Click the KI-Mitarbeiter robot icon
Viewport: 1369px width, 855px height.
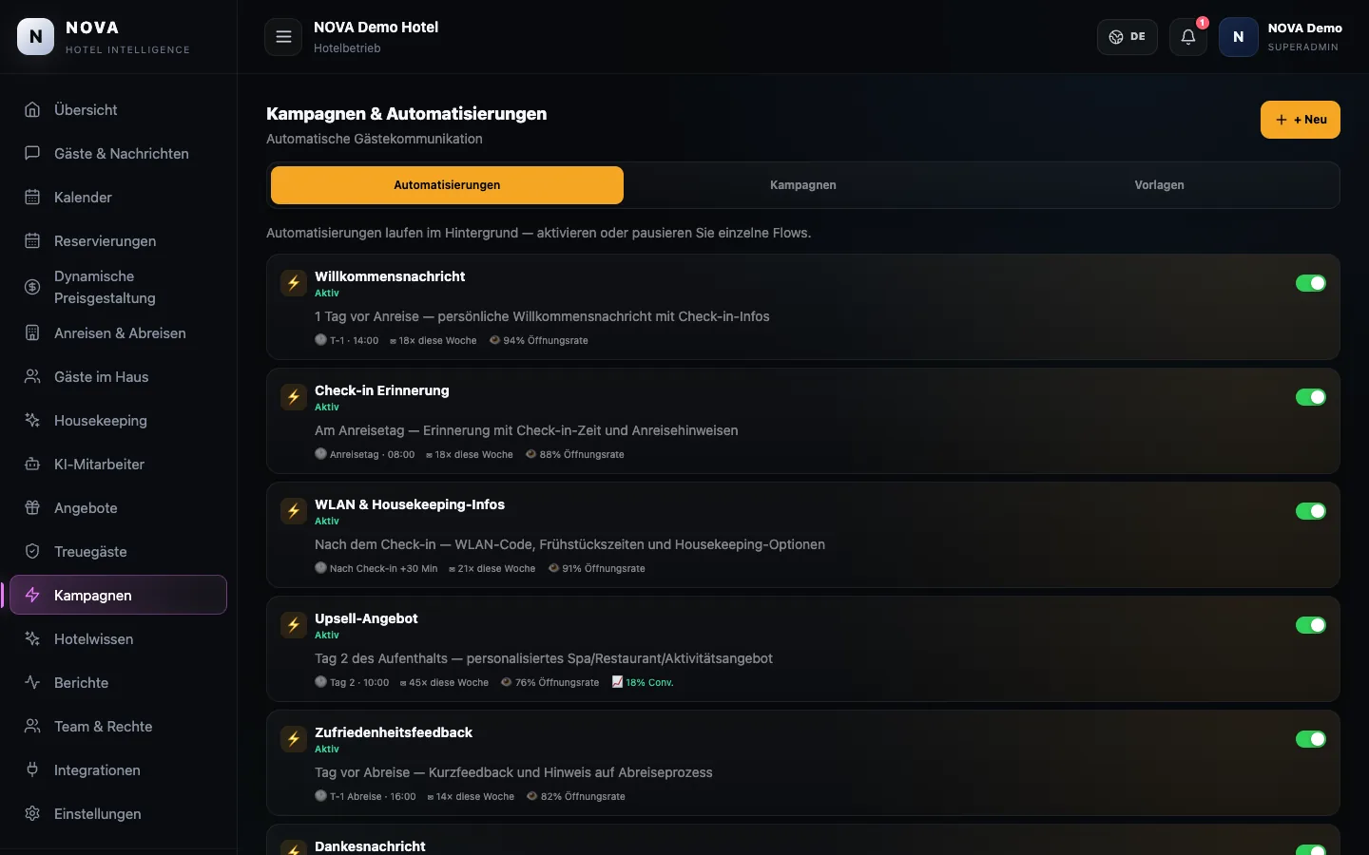32,464
